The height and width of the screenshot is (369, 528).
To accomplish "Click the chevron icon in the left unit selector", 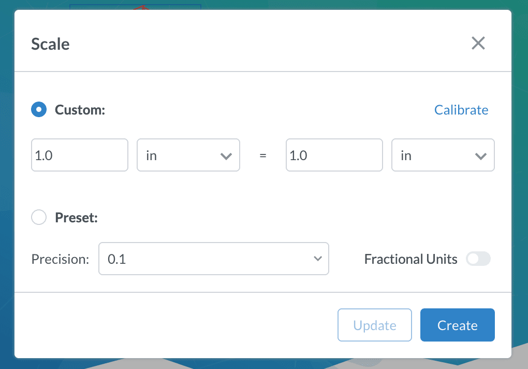I will point(226,155).
